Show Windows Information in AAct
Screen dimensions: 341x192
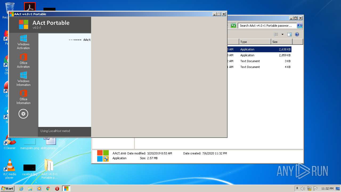[x=23, y=79]
